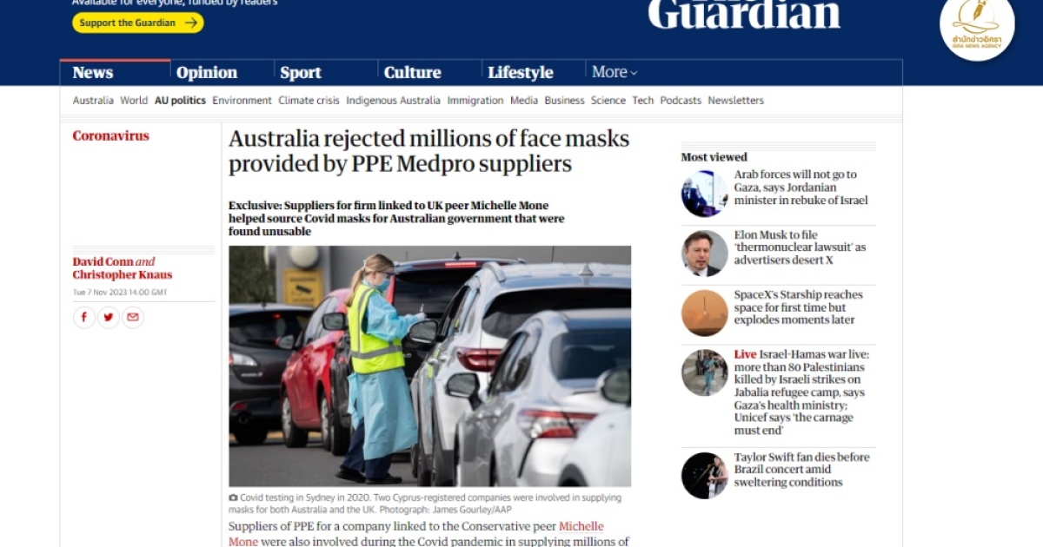Image resolution: width=1043 pixels, height=547 pixels.
Task: Open SpaceX Starship rocket thumbnail
Action: click(705, 313)
